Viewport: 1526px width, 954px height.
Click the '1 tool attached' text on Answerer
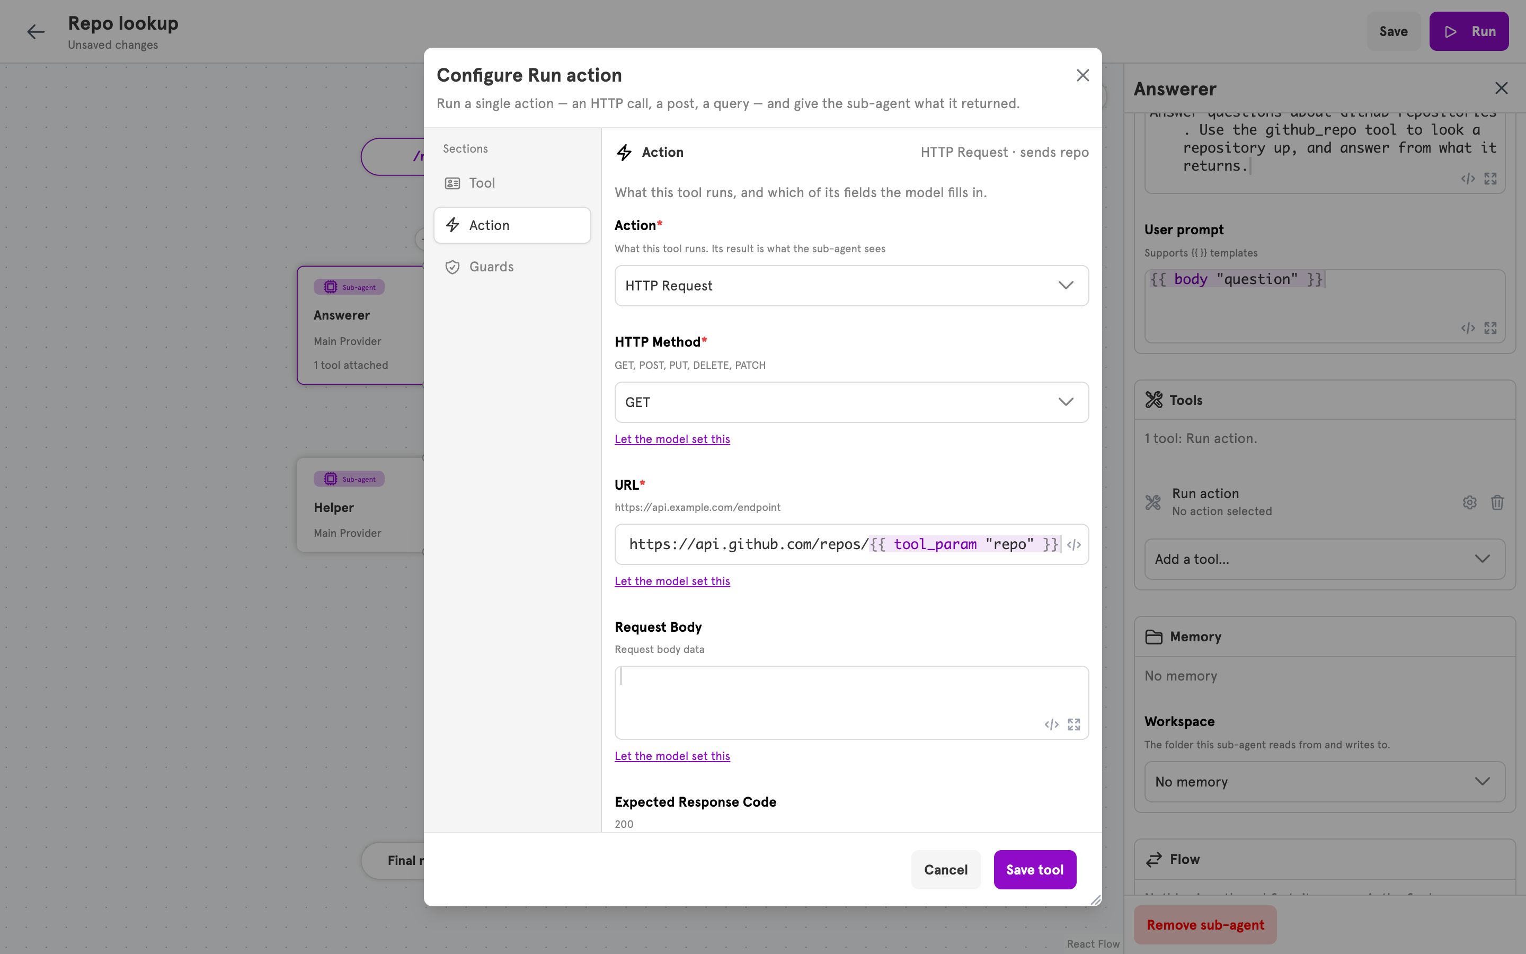tap(351, 365)
